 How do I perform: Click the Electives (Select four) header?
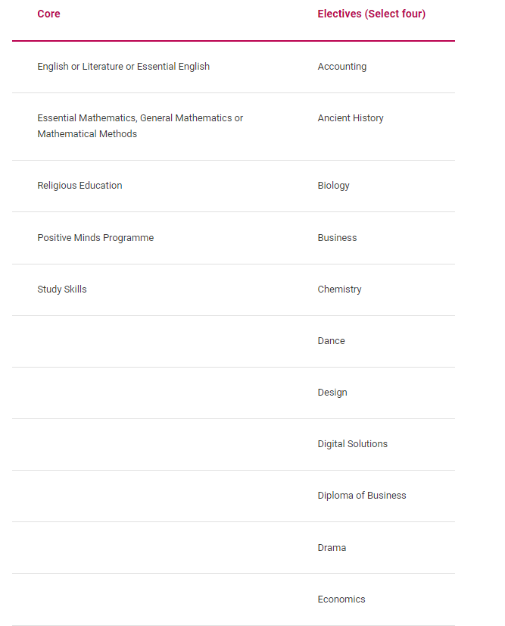click(x=372, y=14)
